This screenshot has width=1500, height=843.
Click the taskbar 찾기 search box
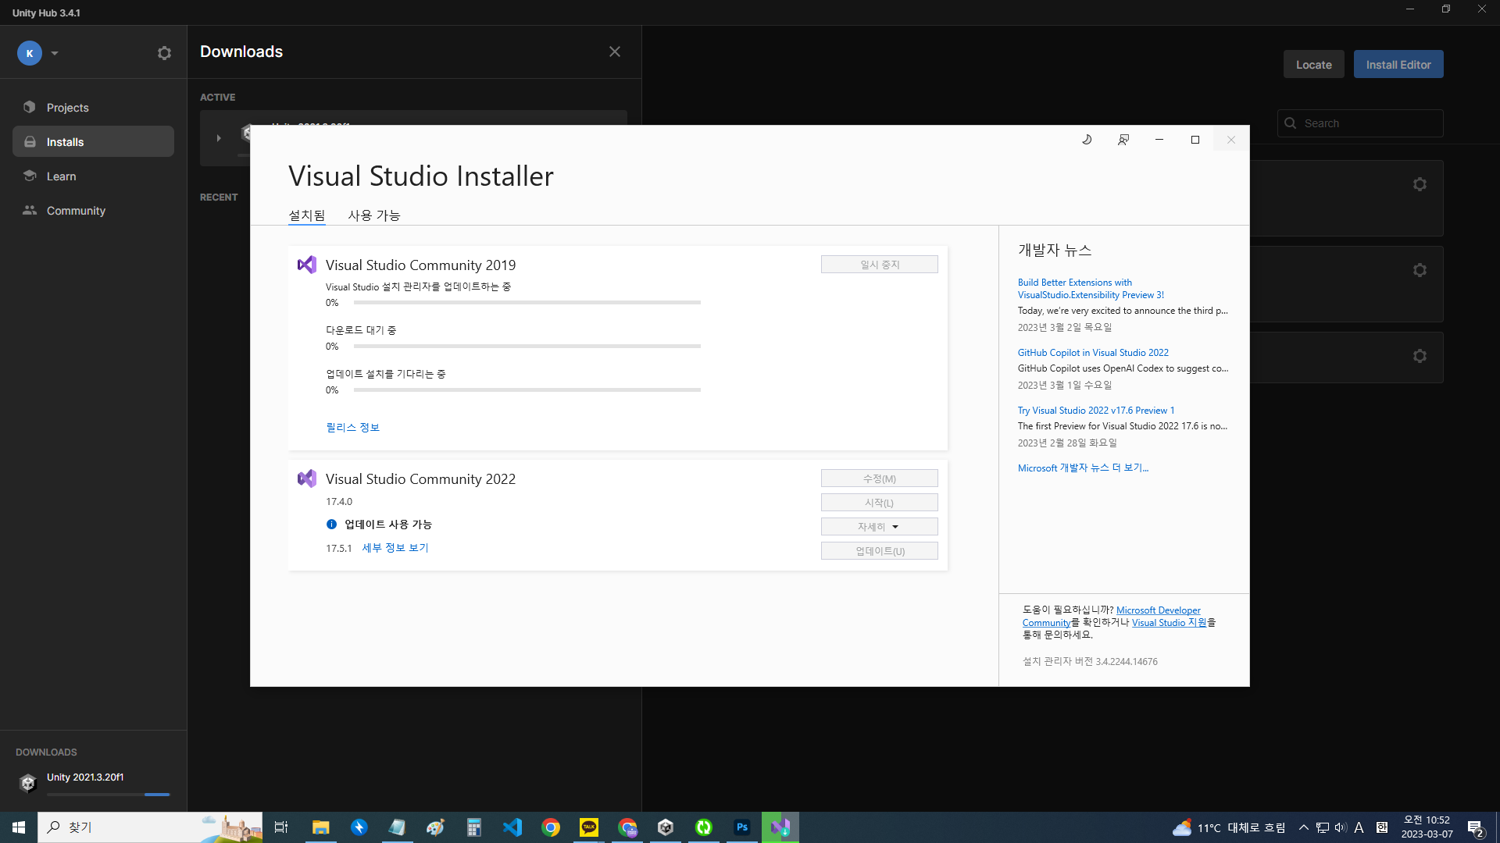(x=150, y=827)
